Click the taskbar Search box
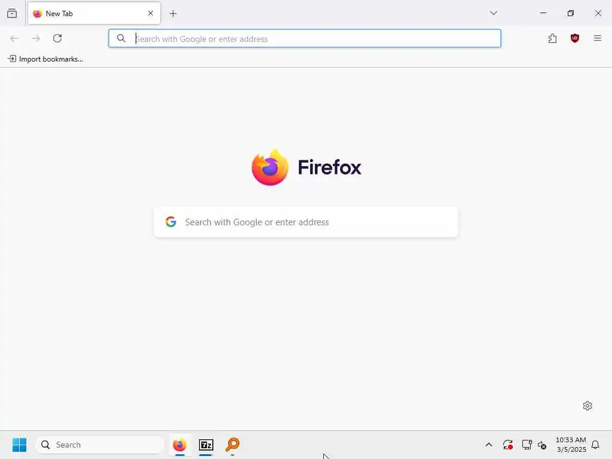Image resolution: width=612 pixels, height=459 pixels. pyautogui.click(x=100, y=445)
